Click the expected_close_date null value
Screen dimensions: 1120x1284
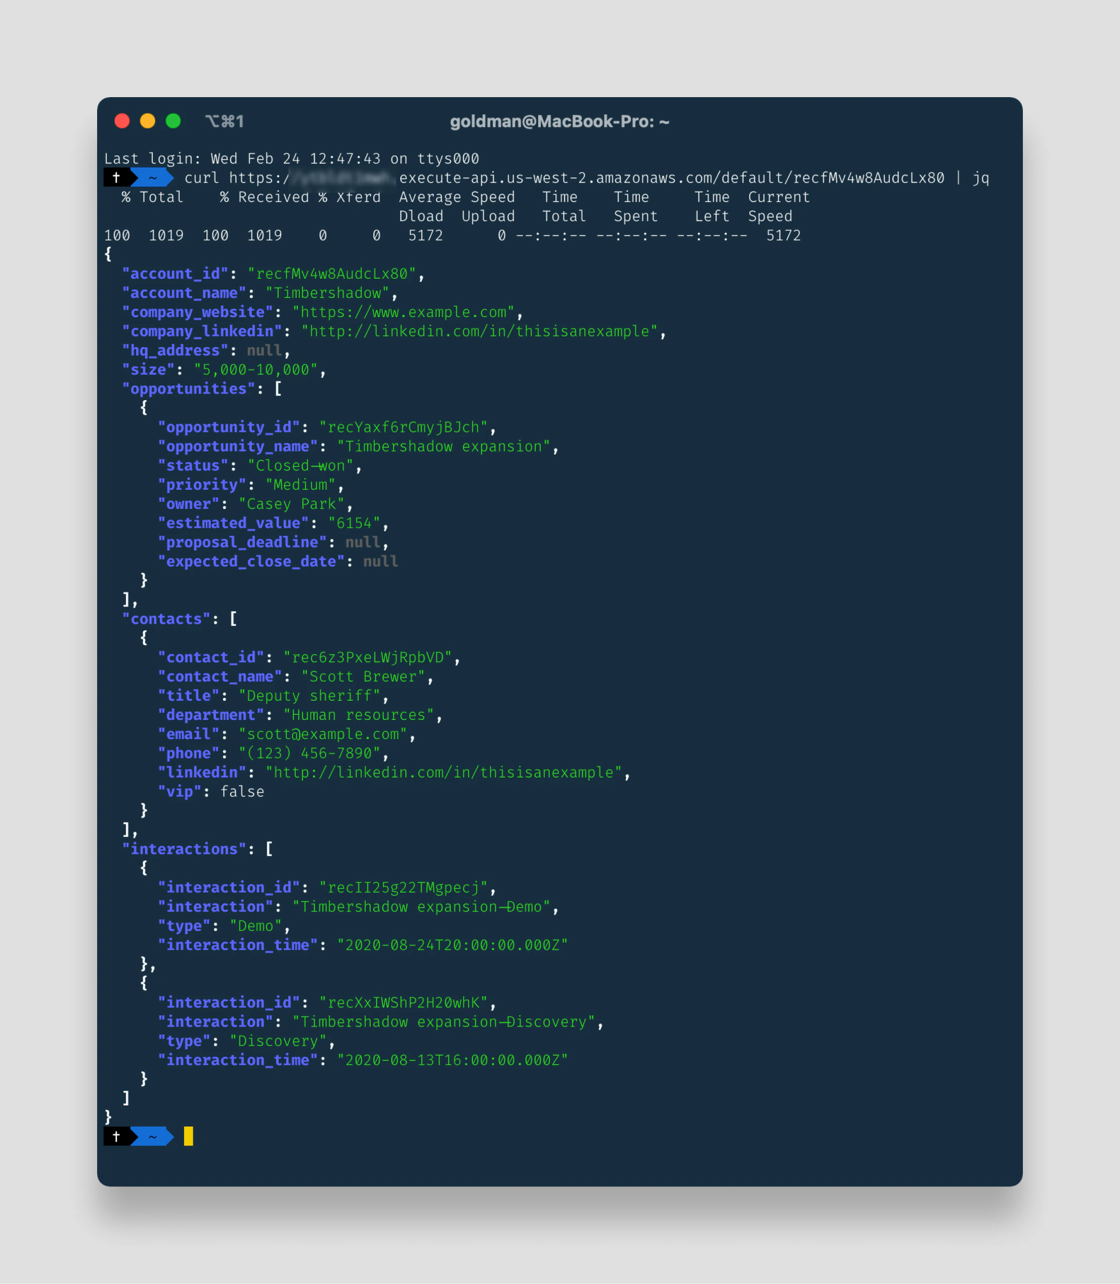pos(380,562)
